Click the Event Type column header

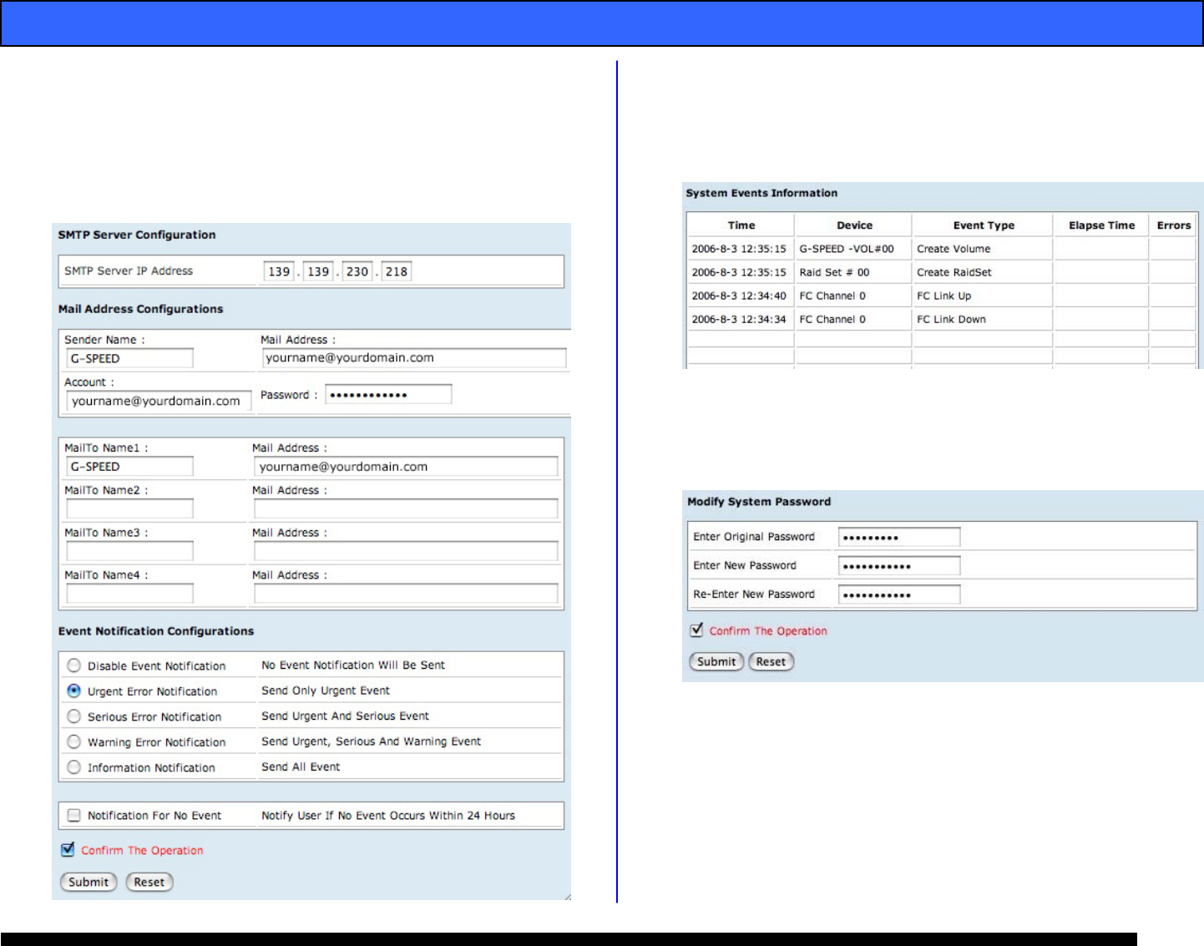984,225
